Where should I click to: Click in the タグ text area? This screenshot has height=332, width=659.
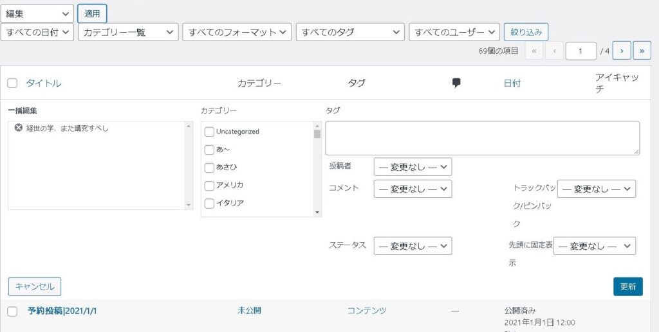coord(482,138)
